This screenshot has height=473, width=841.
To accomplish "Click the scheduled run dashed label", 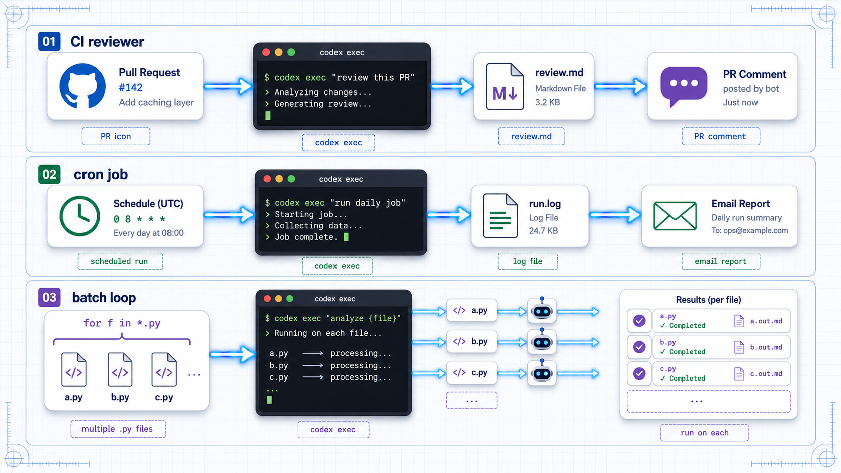I will tap(120, 261).
